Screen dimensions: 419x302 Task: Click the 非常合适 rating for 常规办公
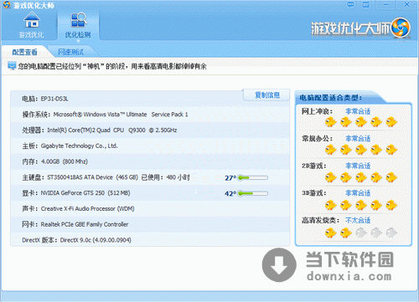point(358,138)
